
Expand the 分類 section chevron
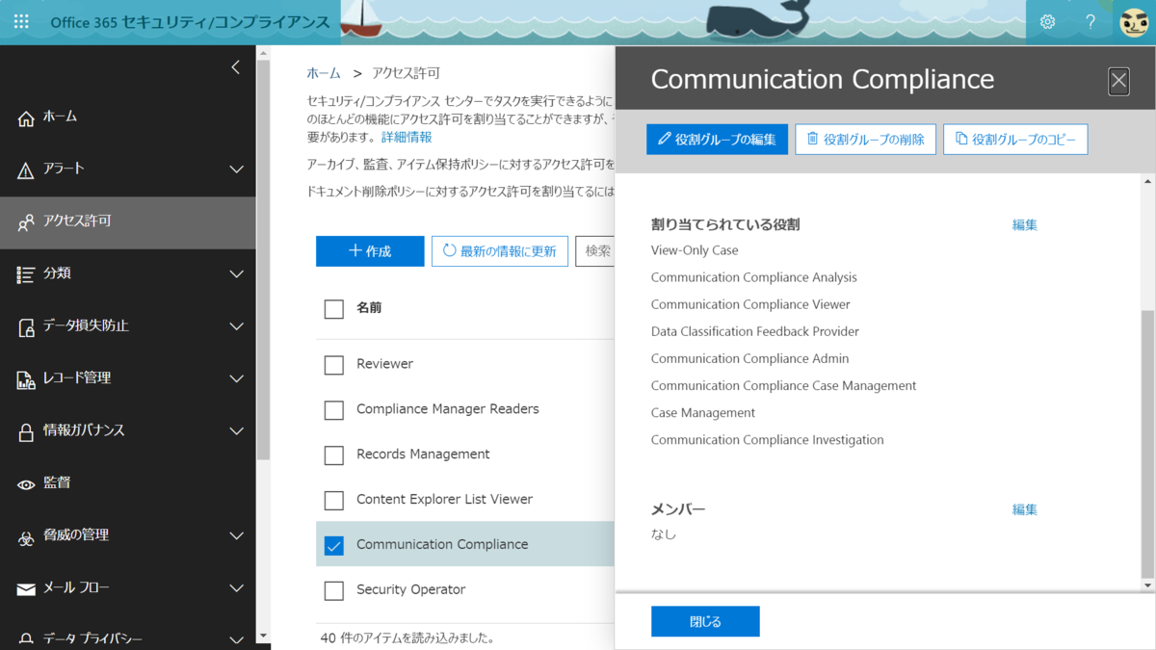coord(236,274)
